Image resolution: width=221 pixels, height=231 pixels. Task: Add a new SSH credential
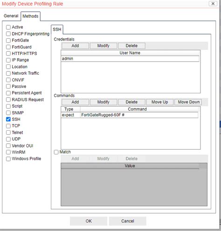click(75, 46)
